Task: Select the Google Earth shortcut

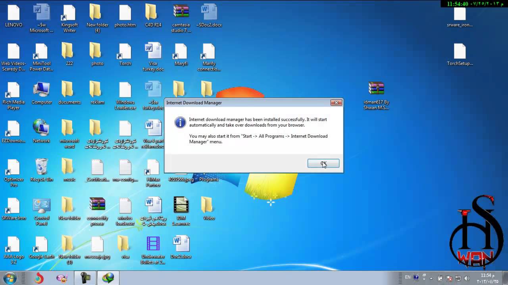Action: tap(41, 248)
